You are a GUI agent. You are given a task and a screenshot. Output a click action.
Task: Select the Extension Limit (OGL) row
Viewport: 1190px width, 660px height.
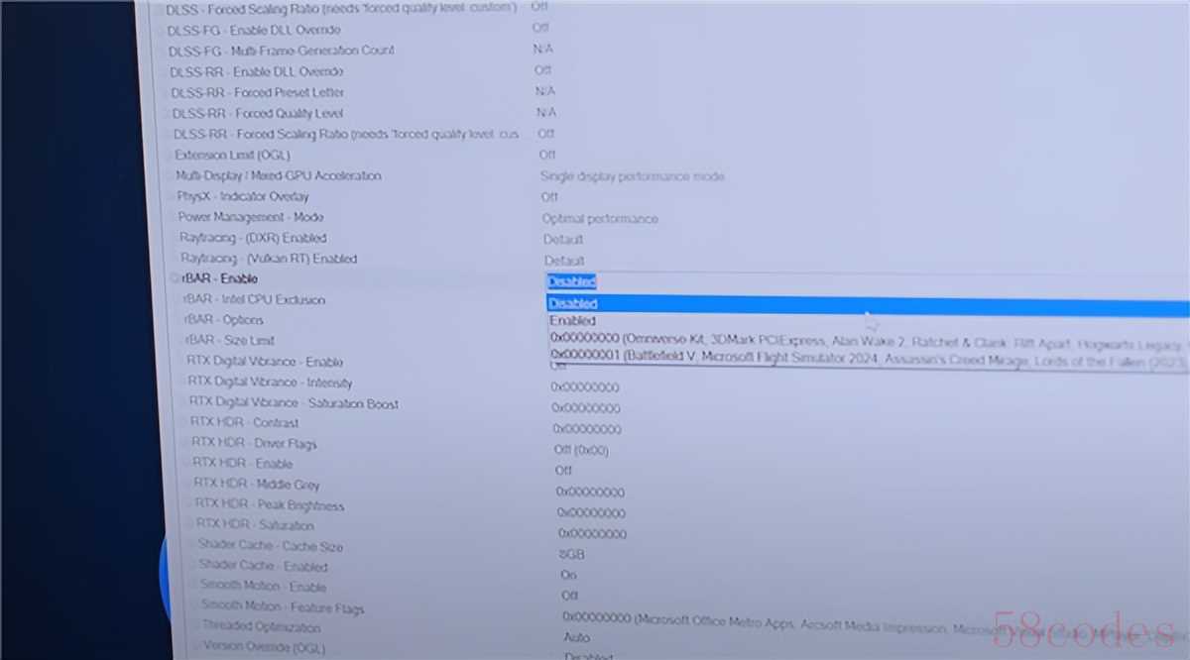pyautogui.click(x=232, y=155)
